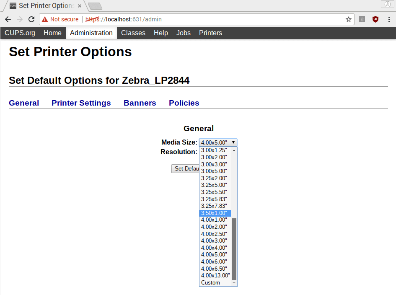The height and width of the screenshot is (295, 396).
Task: Choose 3.00x2.00" media size
Action: click(215, 158)
